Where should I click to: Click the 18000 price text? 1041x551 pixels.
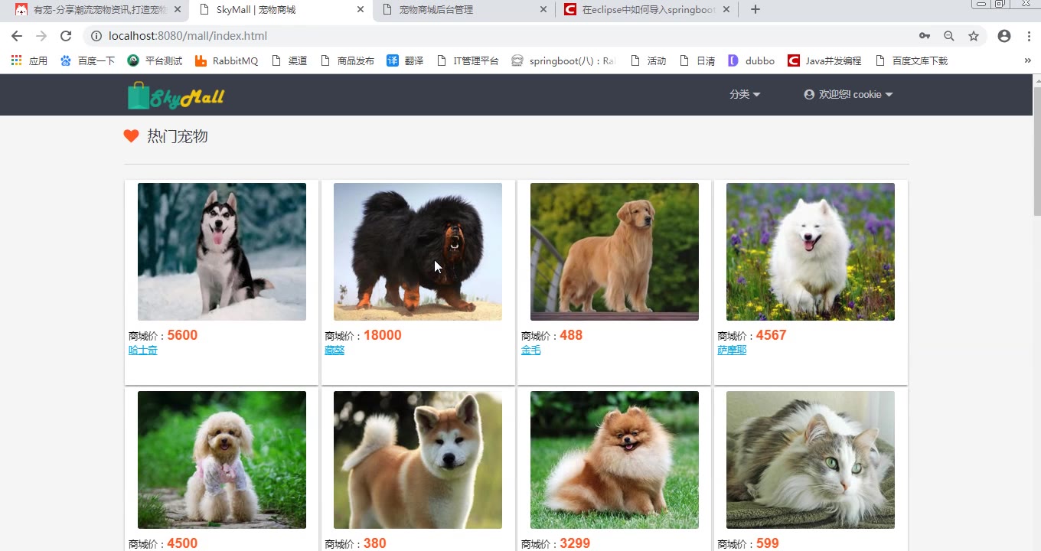(383, 335)
